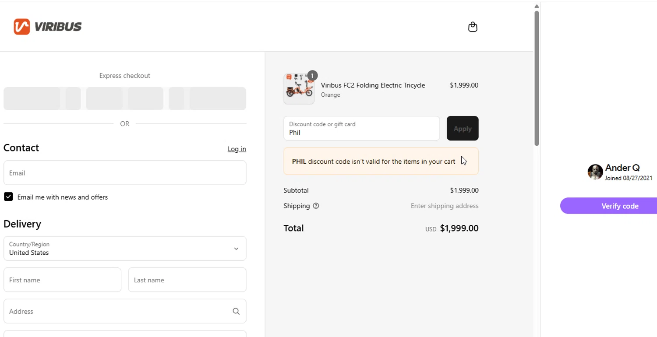Screen dimensions: 657x337
Task: Click the address search magnifier icon
Action: 236,311
